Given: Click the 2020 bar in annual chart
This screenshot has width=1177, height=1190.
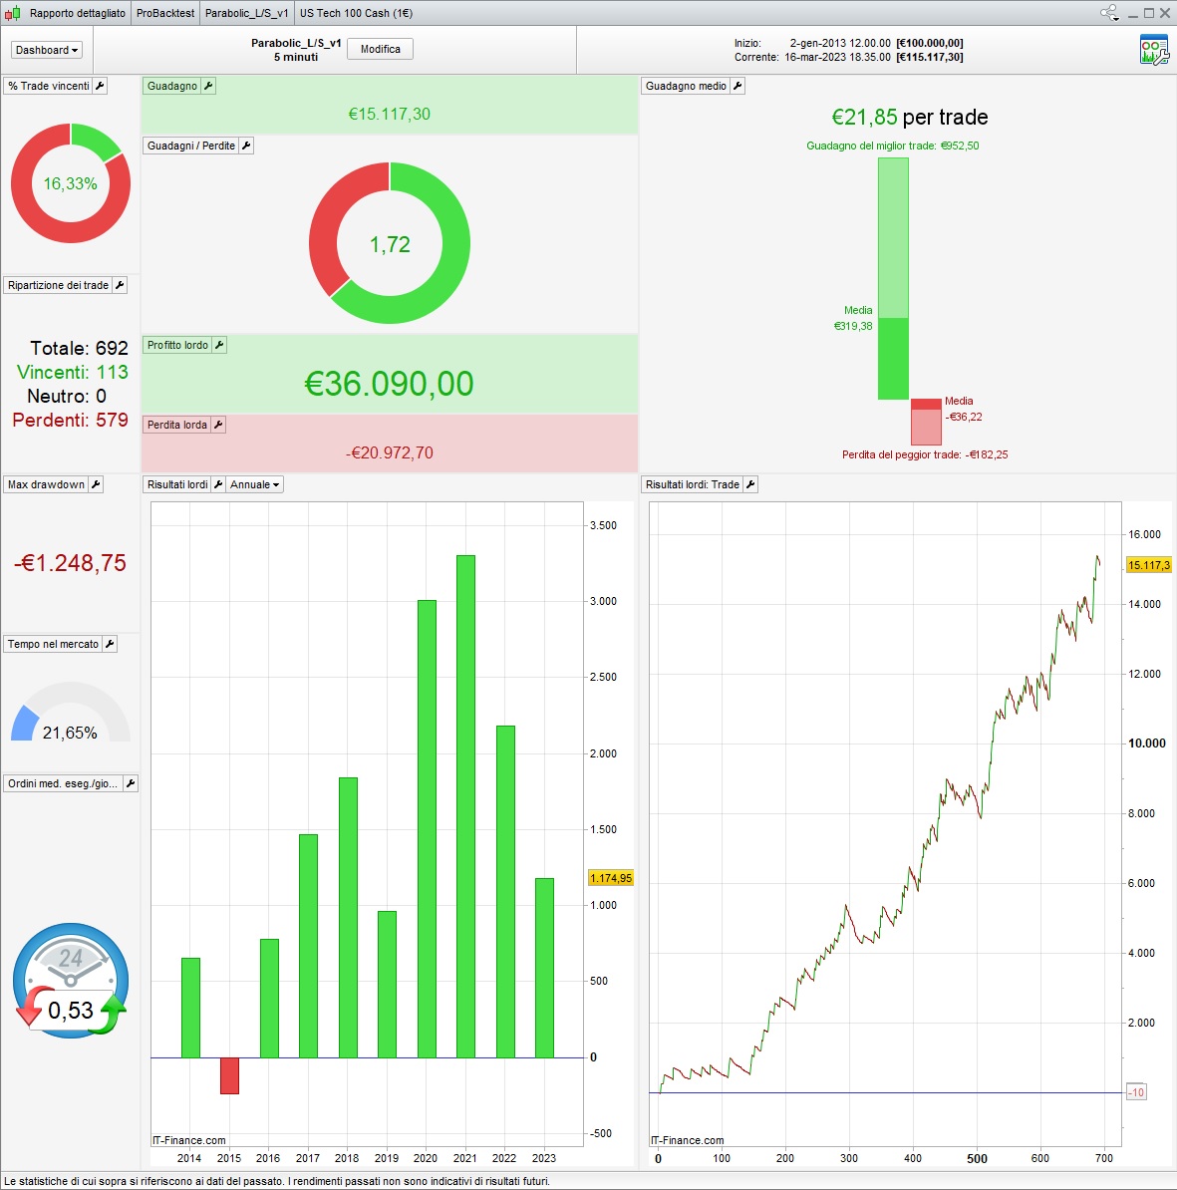Looking at the screenshot, I should click(x=427, y=829).
